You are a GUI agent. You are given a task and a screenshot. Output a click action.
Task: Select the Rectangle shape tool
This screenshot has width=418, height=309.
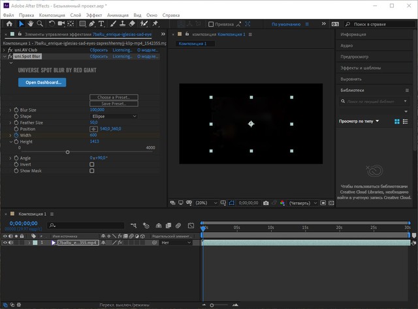click(82, 24)
